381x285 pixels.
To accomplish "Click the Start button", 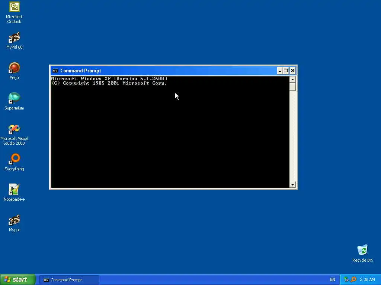I will click(18, 279).
